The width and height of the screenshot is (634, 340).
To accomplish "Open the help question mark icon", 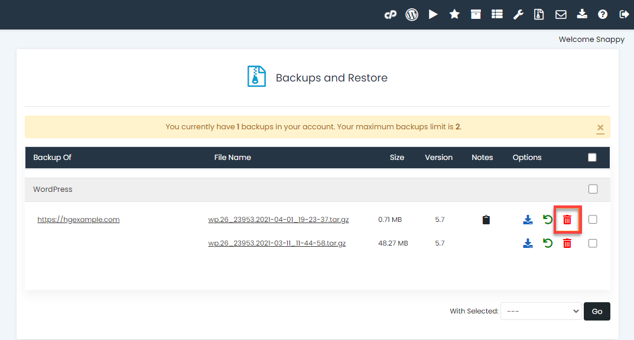I will (603, 15).
